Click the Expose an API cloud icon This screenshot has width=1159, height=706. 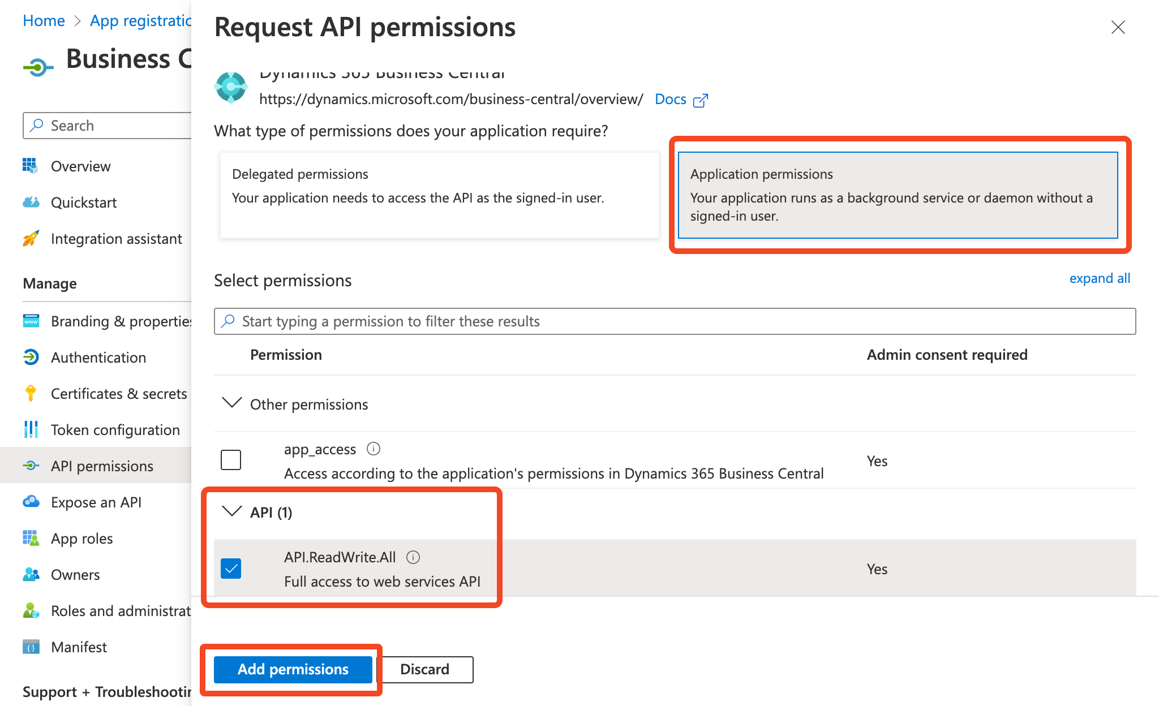point(31,502)
